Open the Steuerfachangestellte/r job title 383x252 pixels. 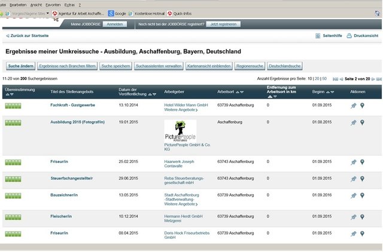72,179
